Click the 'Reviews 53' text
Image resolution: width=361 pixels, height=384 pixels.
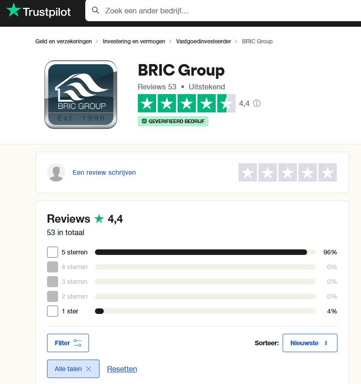coord(157,87)
